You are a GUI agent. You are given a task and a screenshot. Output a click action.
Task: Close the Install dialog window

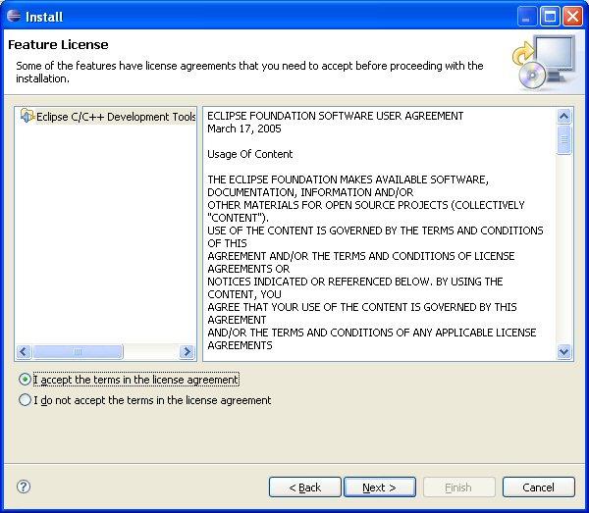[x=572, y=17]
